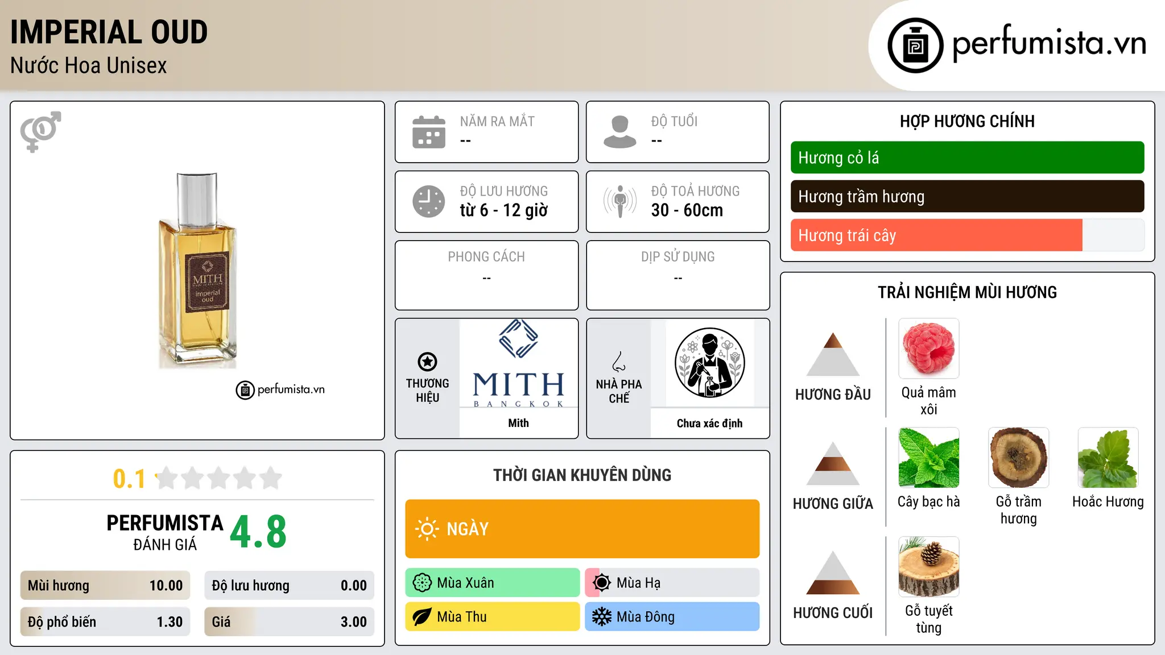Click the 'TRẢI NGHIỆM MÙI HƯƠNG' heading
Image resolution: width=1165 pixels, height=655 pixels.
click(x=968, y=292)
